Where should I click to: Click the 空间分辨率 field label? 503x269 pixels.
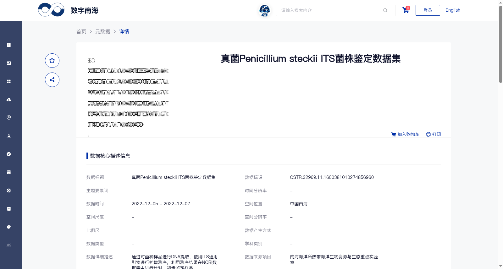click(x=256, y=217)
